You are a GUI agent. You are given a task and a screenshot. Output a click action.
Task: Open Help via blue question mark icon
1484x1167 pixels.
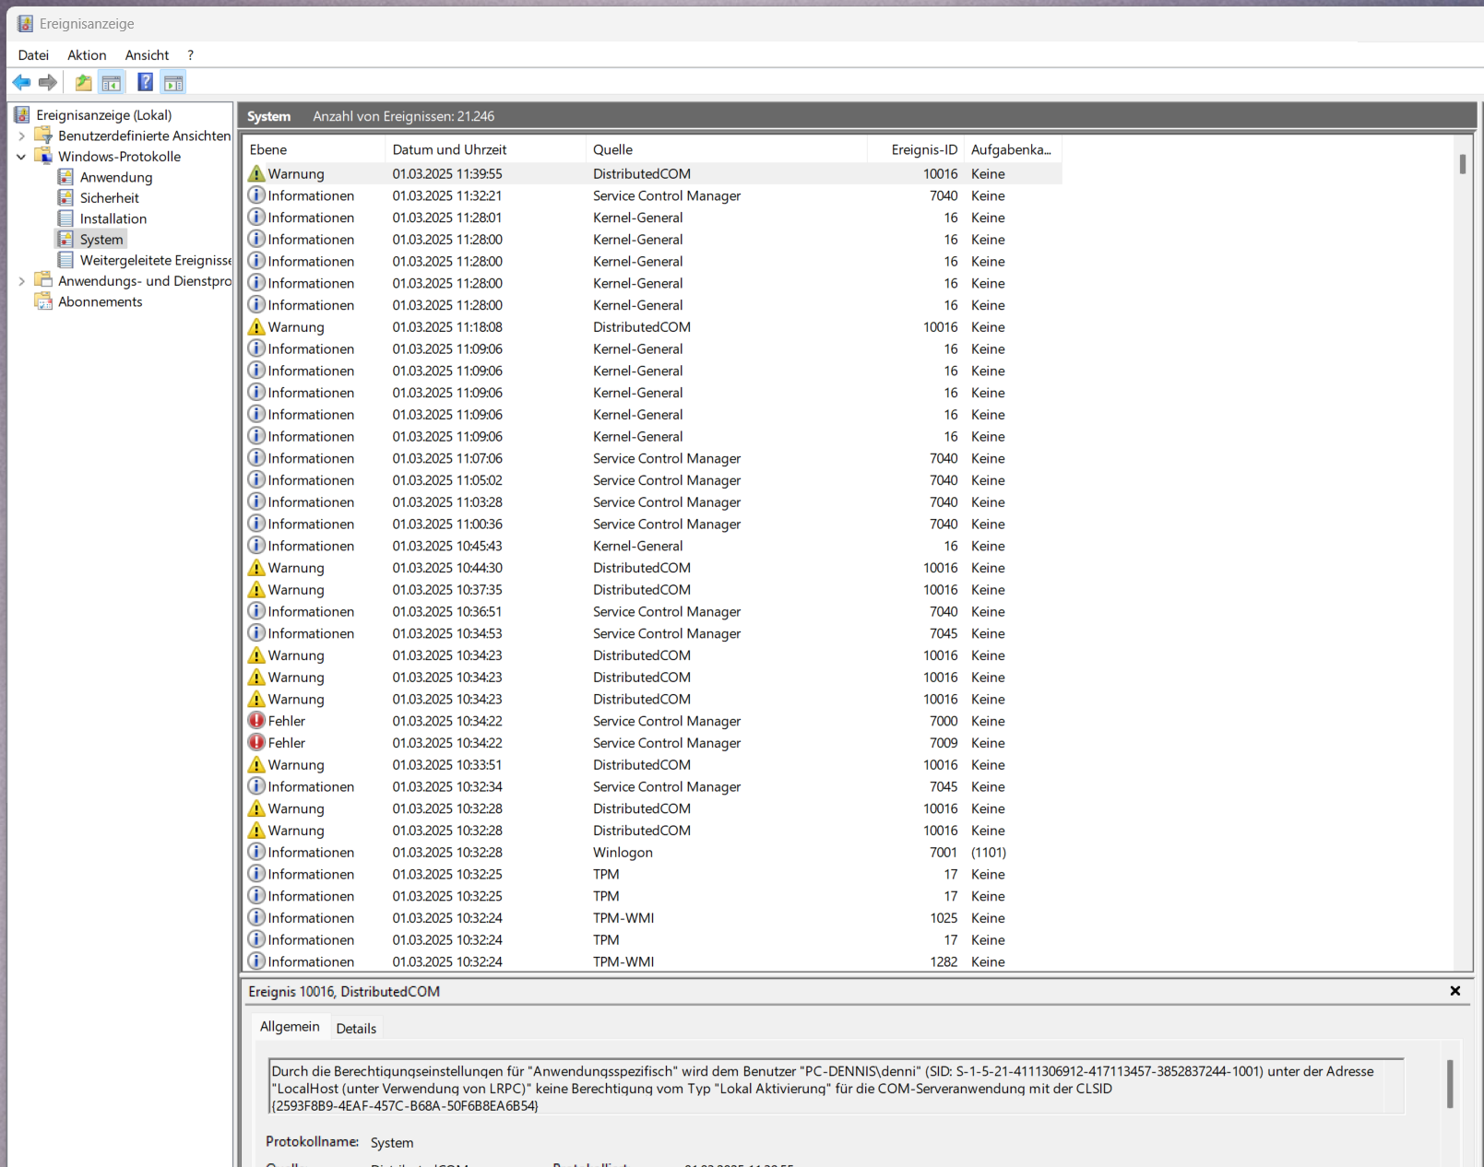(x=145, y=83)
